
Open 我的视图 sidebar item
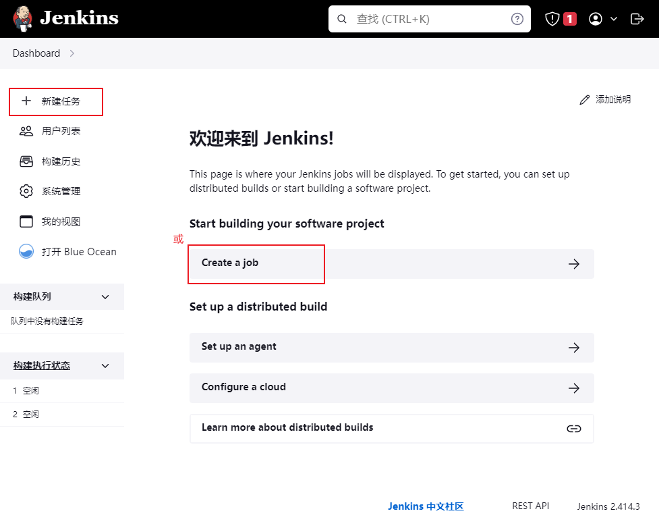(61, 221)
